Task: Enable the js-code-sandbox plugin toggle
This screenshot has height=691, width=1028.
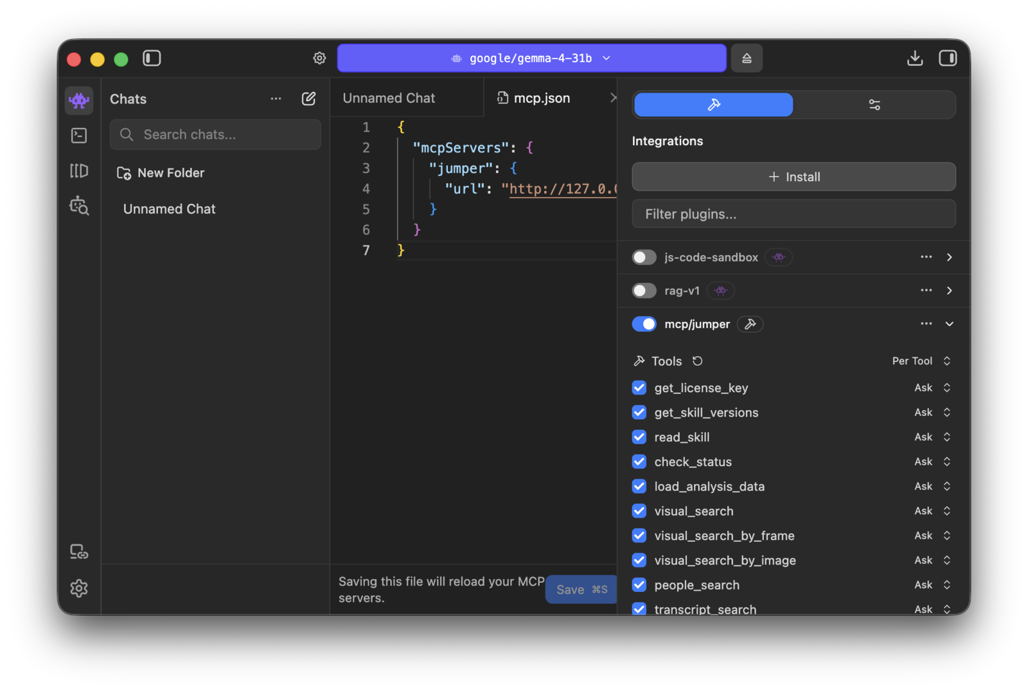Action: pyautogui.click(x=644, y=257)
